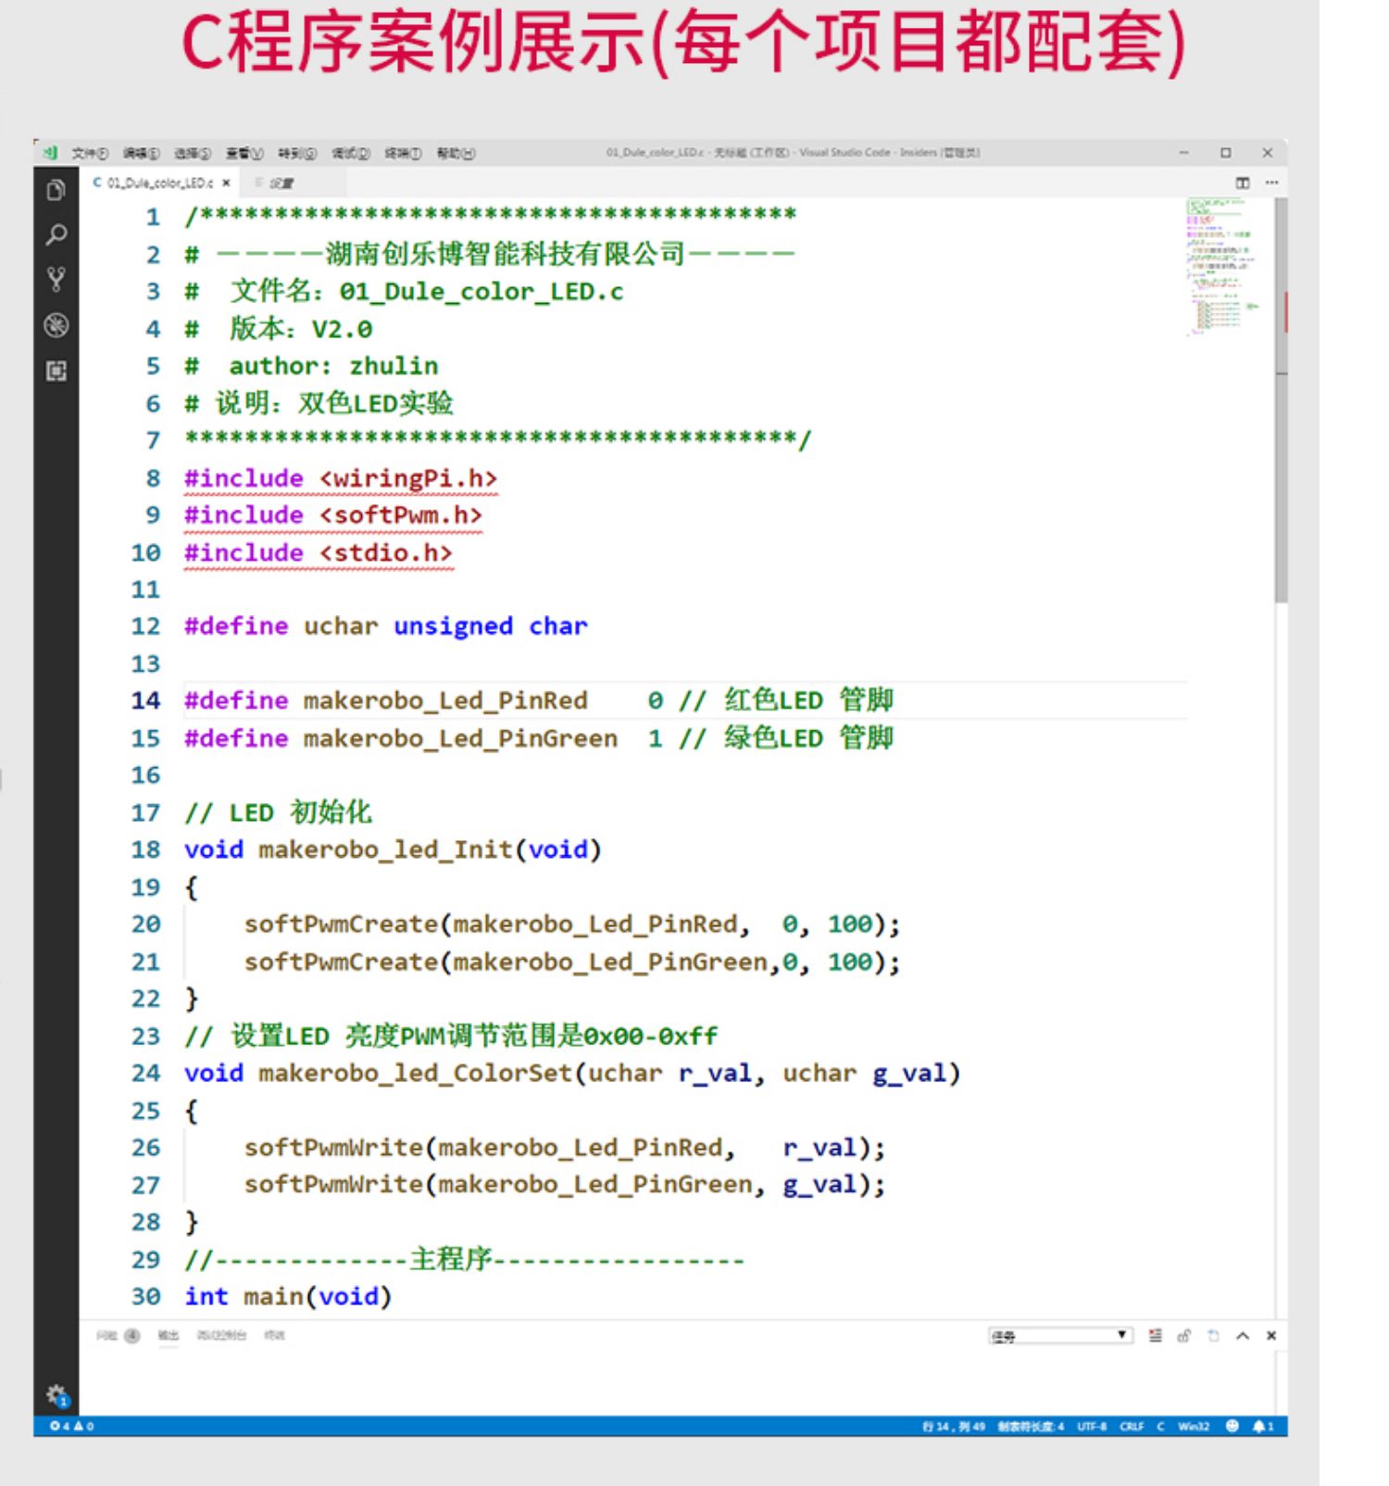This screenshot has width=1389, height=1486.
Task: Click the VS Code Insiders logo in title bar
Action: tap(49, 153)
